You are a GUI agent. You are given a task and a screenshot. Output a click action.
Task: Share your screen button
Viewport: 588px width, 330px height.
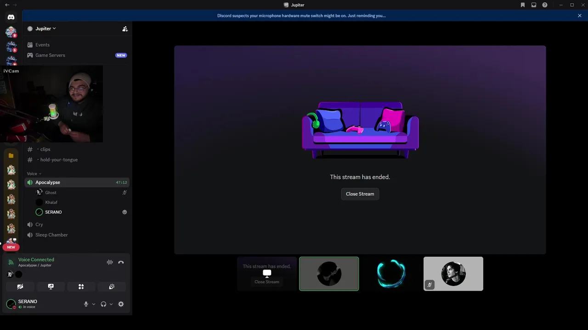click(51, 286)
